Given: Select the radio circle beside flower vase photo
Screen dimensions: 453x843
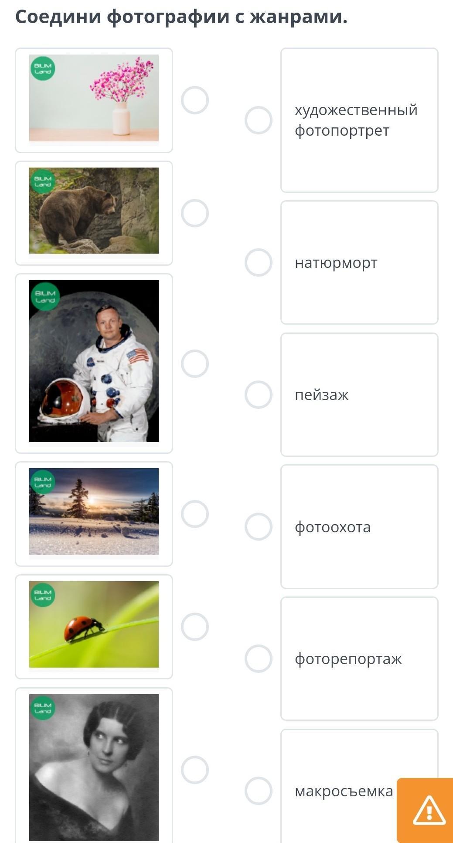Looking at the screenshot, I should coord(195,100).
